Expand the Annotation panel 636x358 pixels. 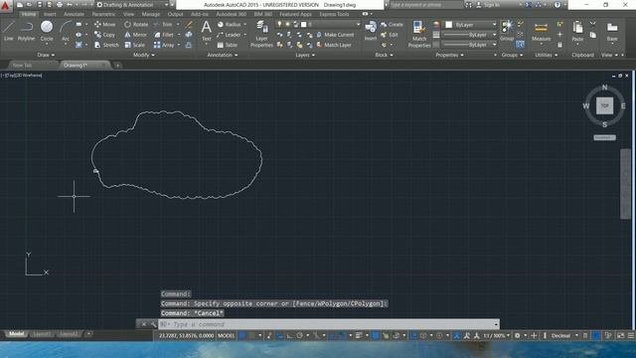click(223, 55)
